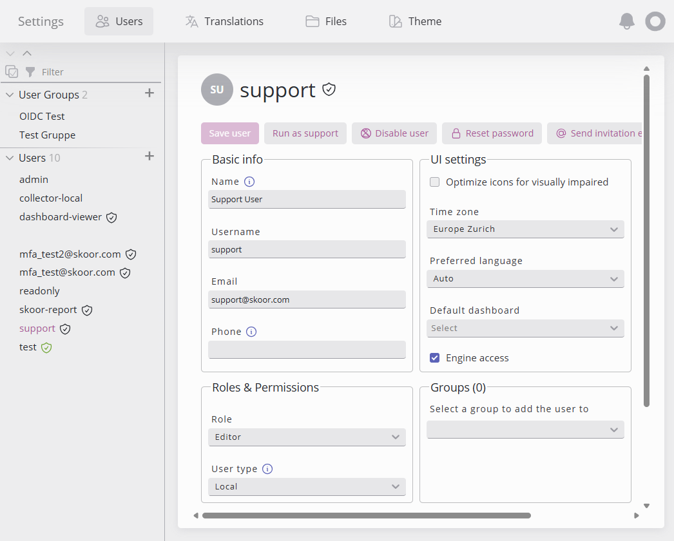Click the Reset password button

pos(492,133)
